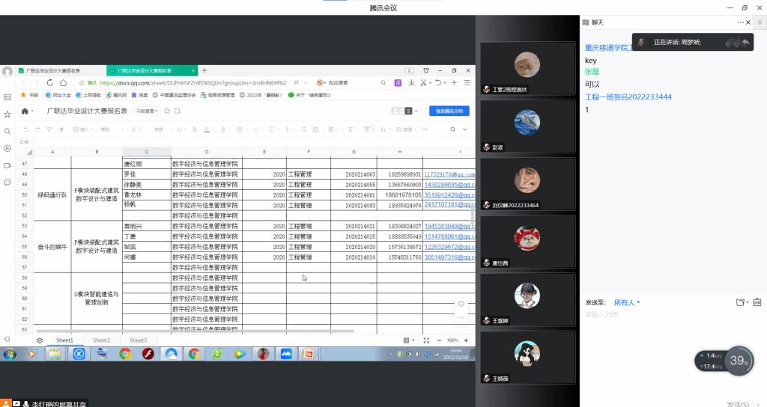Viewport: 767px width, 407px height.
Task: Collapse the left panel with arrow
Action: 7,340
